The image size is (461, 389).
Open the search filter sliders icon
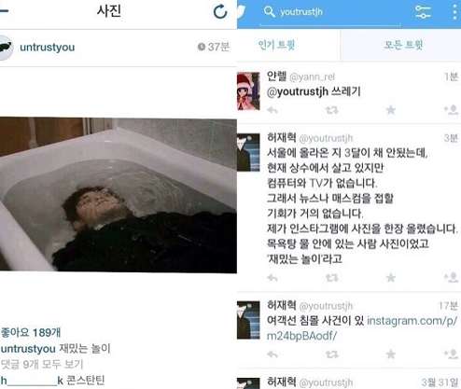pos(423,12)
